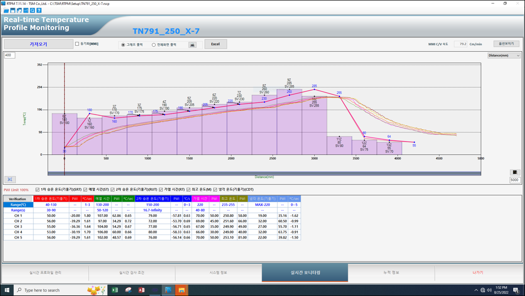The image size is (525, 296).
Task: Enable the 동기화[MMI] checkbox
Action: tap(77, 44)
